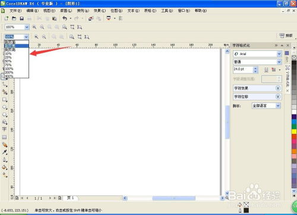Pick the yellow swatch in the palette
297x215 pixels.
coord(294,131)
